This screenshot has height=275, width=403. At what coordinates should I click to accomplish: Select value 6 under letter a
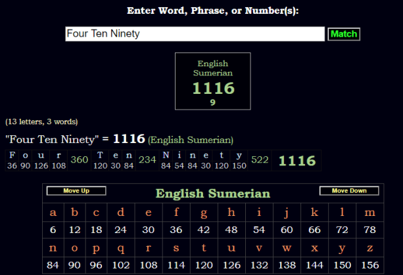point(53,230)
